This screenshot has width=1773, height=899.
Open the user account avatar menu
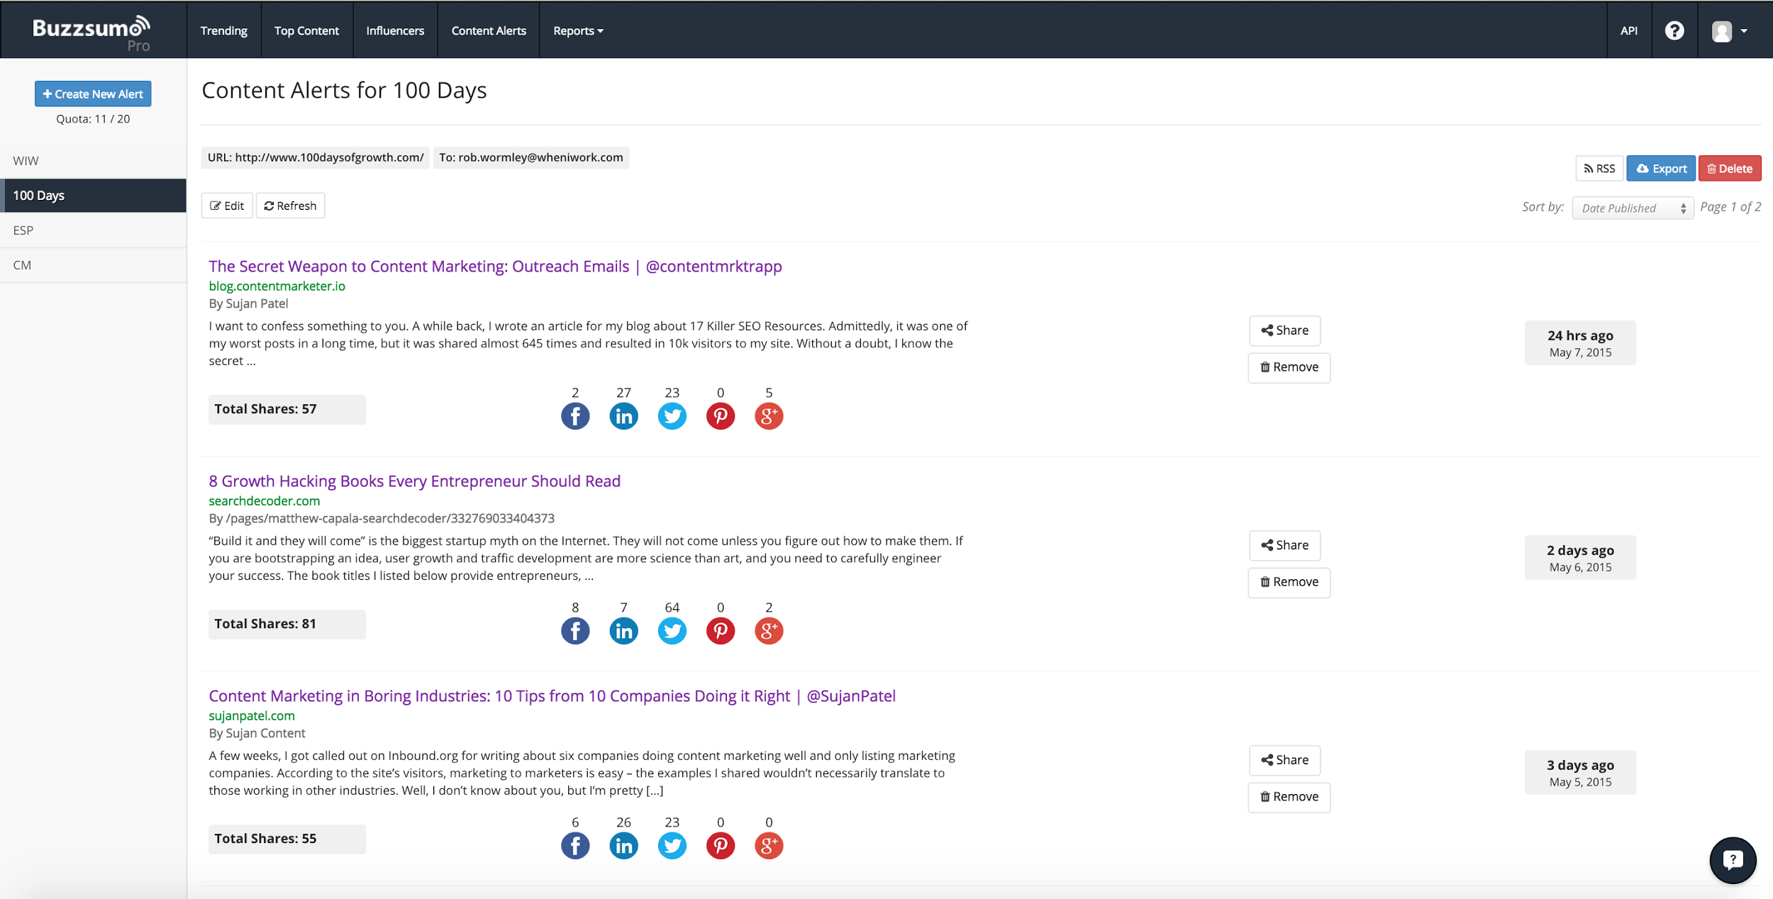[x=1729, y=31]
